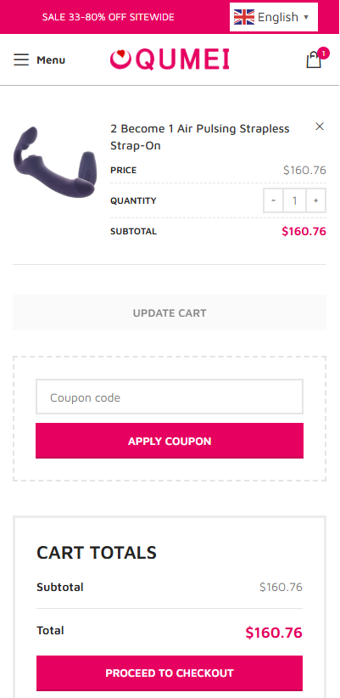
Task: Focus the Coupon code input field
Action: 170,397
